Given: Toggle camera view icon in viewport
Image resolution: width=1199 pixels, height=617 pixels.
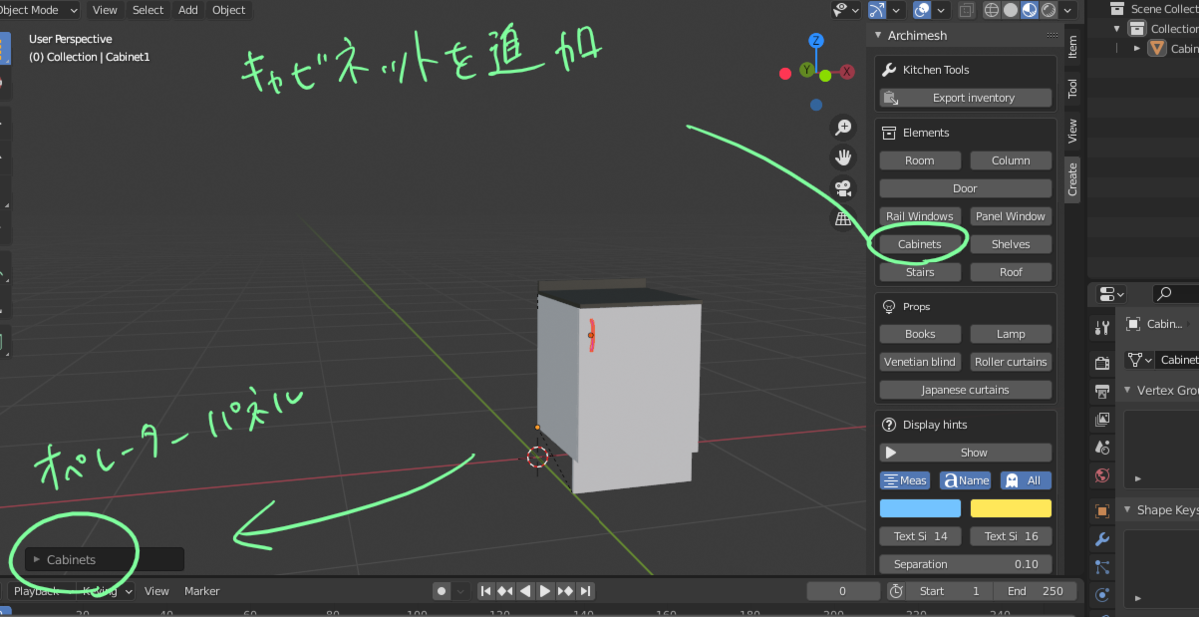Looking at the screenshot, I should tap(844, 188).
